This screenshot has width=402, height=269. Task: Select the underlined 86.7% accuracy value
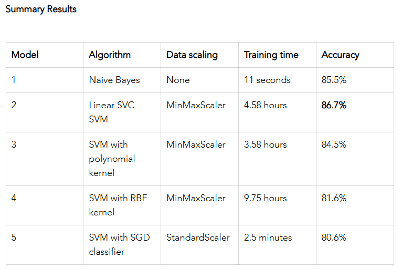point(334,105)
